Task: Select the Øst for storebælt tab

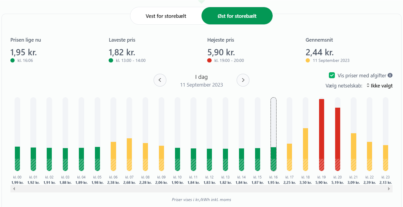Action: click(x=237, y=16)
